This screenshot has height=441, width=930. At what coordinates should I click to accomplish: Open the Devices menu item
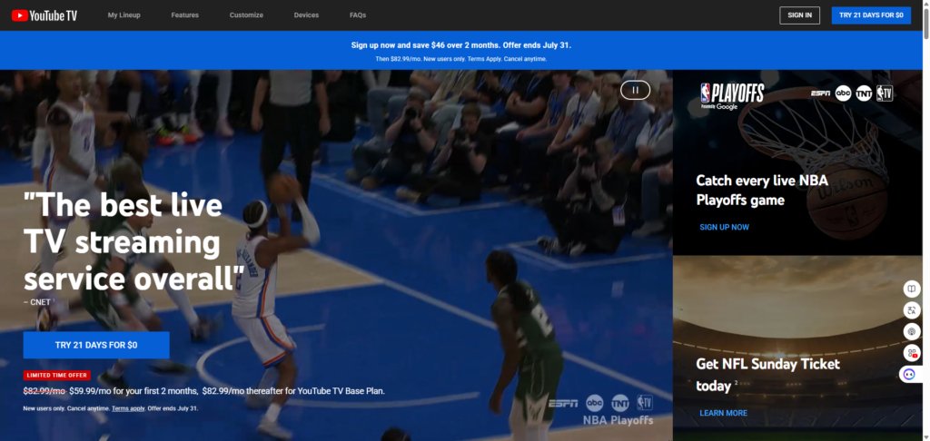coord(306,15)
